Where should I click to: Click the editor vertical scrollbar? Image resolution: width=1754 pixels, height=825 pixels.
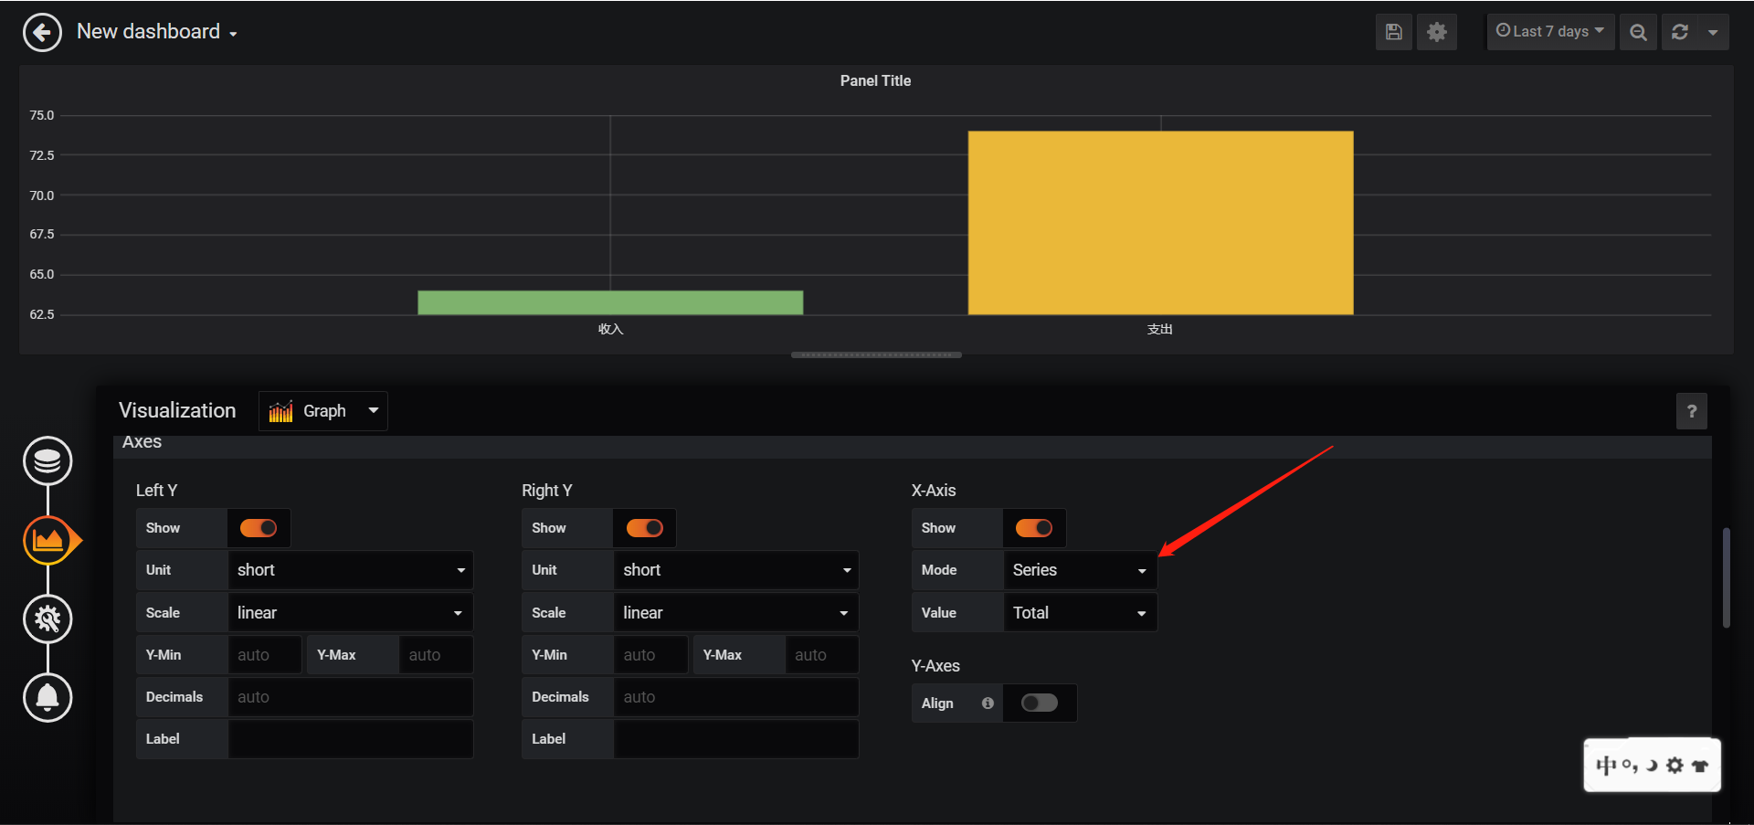point(1727,577)
